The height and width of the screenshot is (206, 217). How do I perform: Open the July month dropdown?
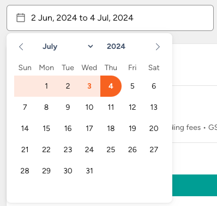[68, 47]
